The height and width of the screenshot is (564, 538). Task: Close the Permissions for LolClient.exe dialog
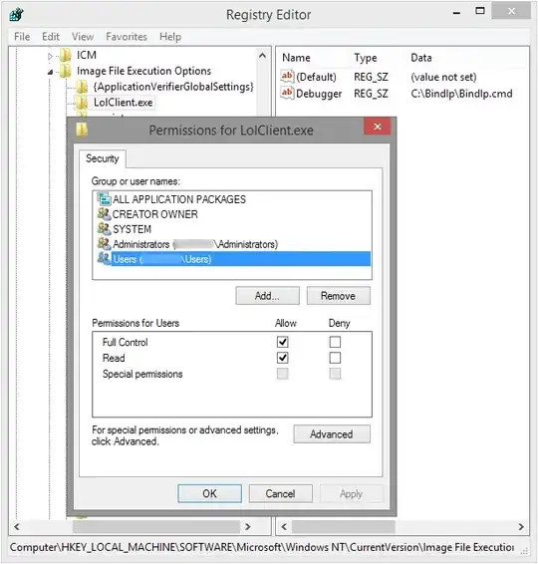coord(378,127)
